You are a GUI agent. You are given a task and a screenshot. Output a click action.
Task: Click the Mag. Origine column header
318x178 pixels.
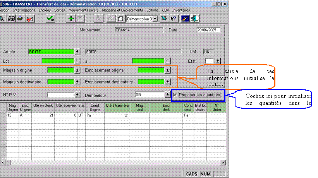pyautogui.click(x=12, y=107)
